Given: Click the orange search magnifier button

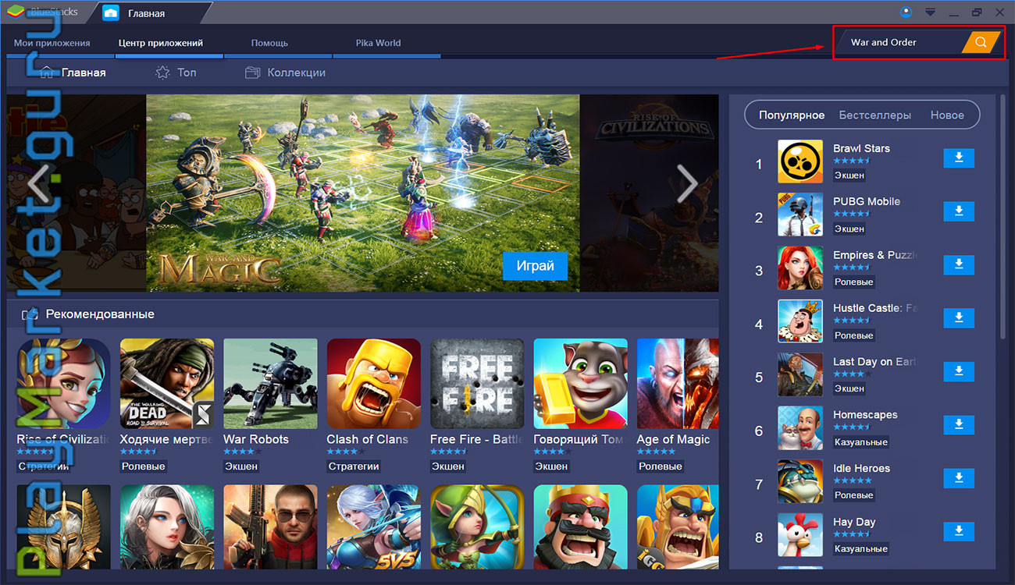Looking at the screenshot, I should pyautogui.click(x=981, y=42).
